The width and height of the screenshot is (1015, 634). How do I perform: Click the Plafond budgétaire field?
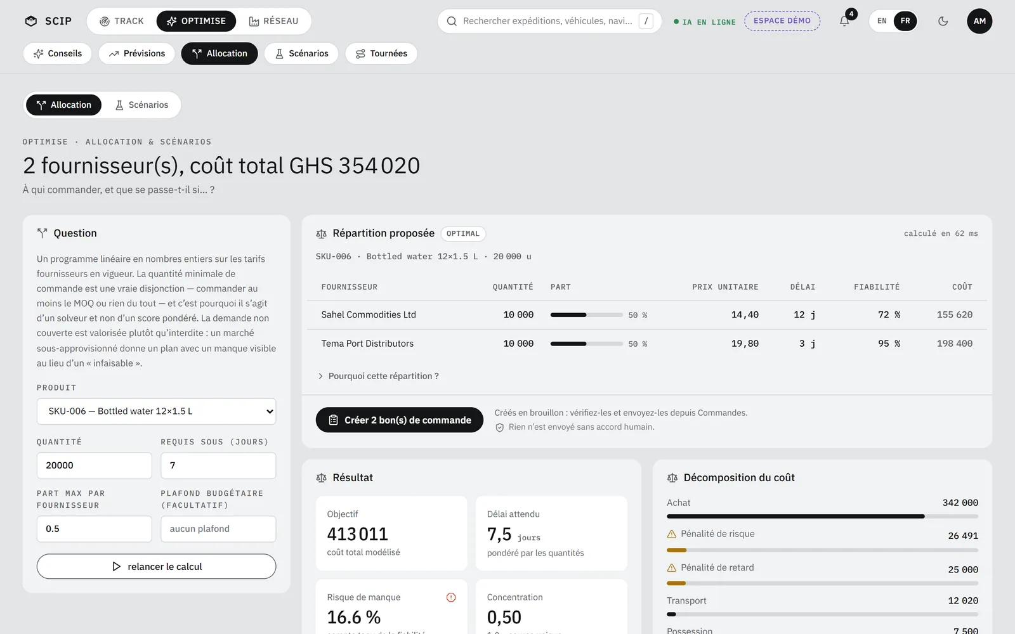click(218, 529)
